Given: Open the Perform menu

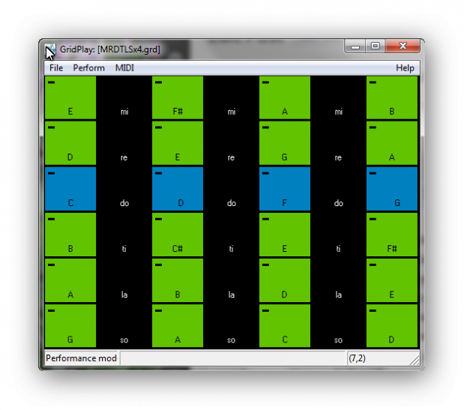Looking at the screenshot, I should click(x=88, y=68).
